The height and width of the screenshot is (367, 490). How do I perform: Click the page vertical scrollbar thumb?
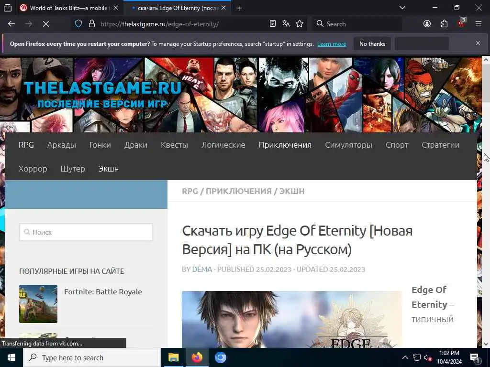coord(486,83)
